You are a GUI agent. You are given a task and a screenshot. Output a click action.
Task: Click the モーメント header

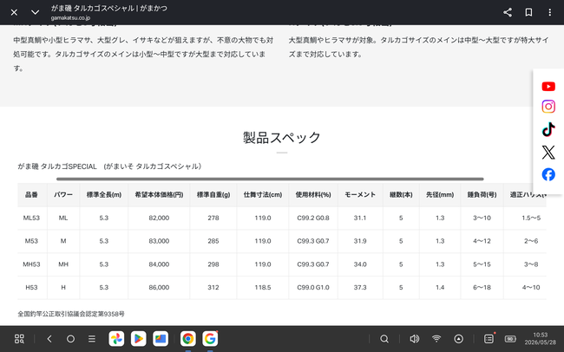click(360, 195)
